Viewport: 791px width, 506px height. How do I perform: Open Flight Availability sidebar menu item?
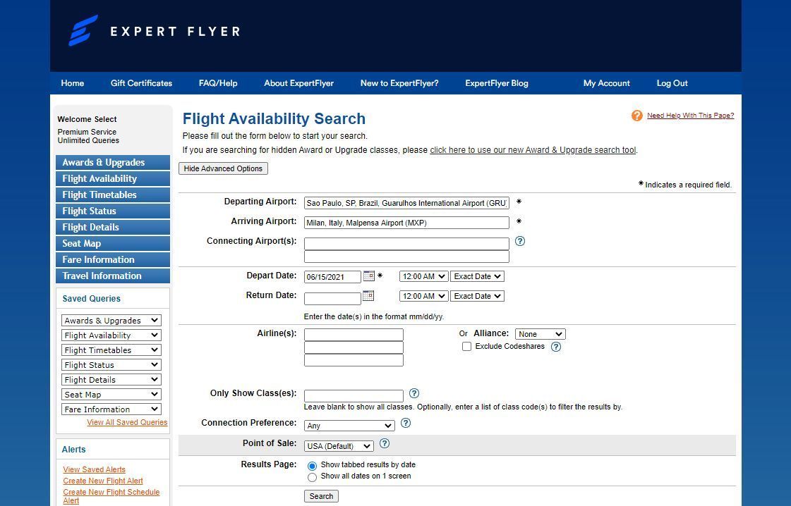click(113, 178)
